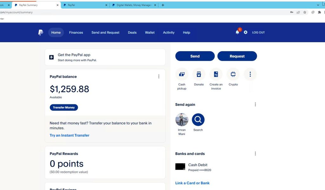Click the Search contacts icon

[x=198, y=120]
